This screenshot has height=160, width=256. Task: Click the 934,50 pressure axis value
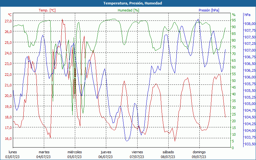pyautogui.click(x=250, y=117)
